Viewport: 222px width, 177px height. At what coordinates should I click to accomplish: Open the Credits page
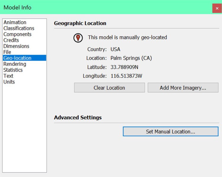(11, 40)
